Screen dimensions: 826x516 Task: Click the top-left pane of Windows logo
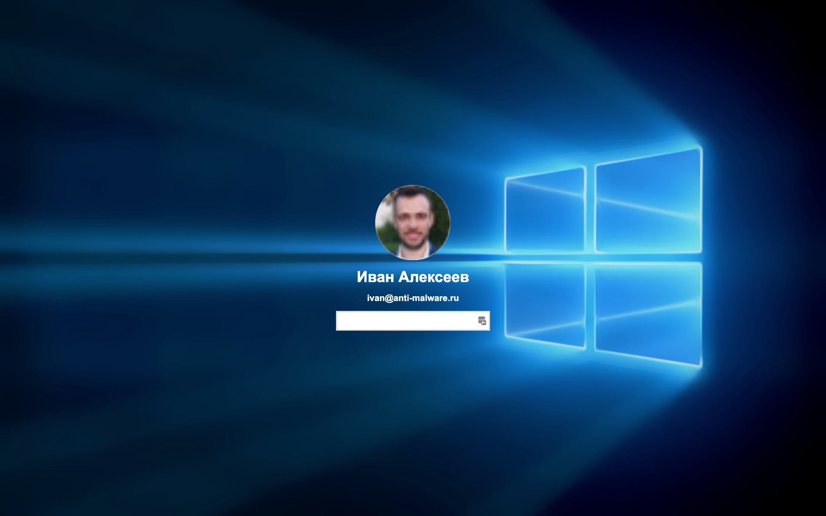(x=545, y=211)
